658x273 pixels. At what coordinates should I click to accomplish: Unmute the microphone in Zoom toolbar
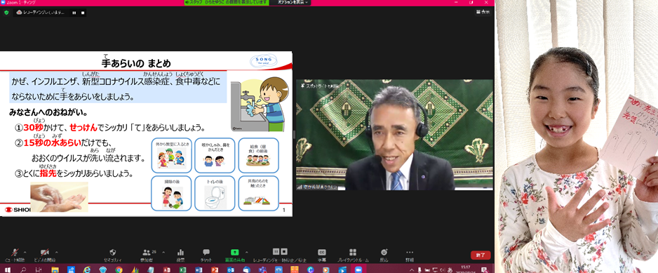click(15, 255)
